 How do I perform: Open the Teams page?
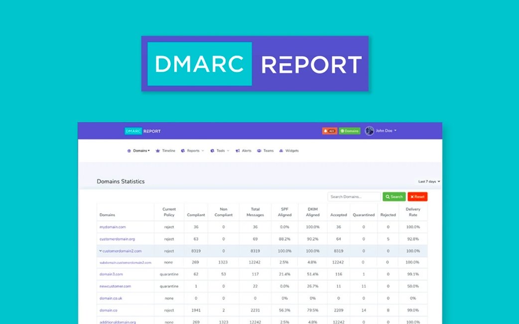coord(268,151)
